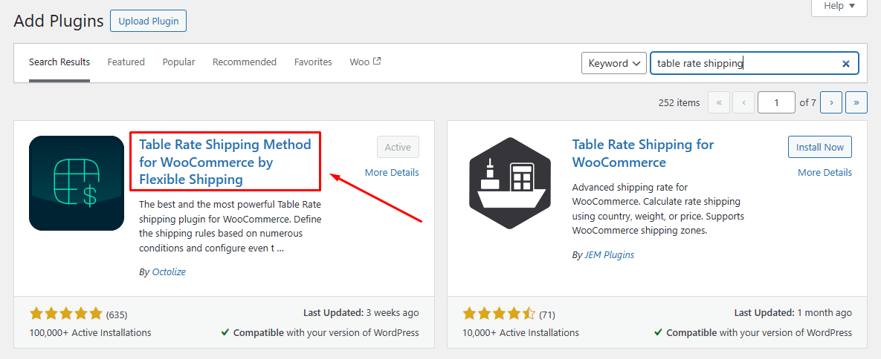Open the Favorites tab
The height and width of the screenshot is (359, 881).
pyautogui.click(x=313, y=62)
